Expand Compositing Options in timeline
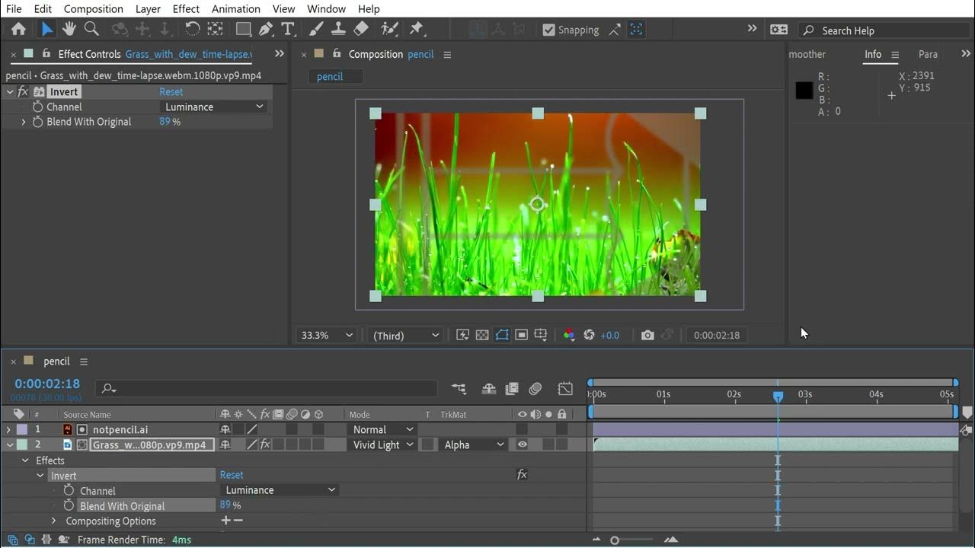 (53, 521)
